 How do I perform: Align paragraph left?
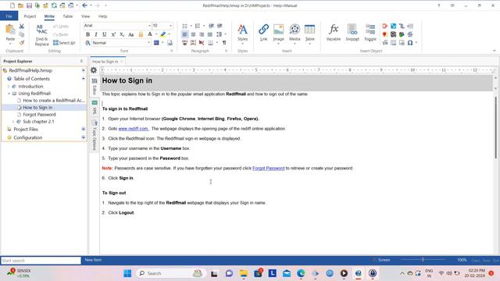(x=185, y=34)
